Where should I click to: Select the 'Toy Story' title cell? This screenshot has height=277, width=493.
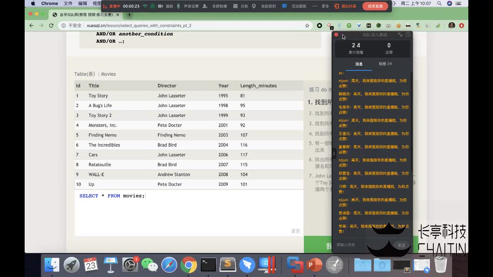pos(98,96)
